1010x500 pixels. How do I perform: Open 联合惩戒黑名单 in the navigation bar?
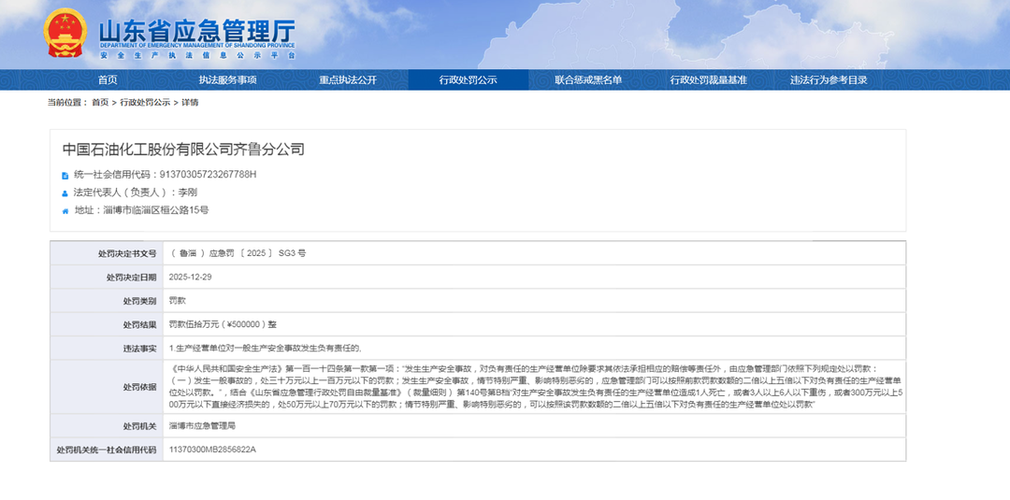(587, 80)
